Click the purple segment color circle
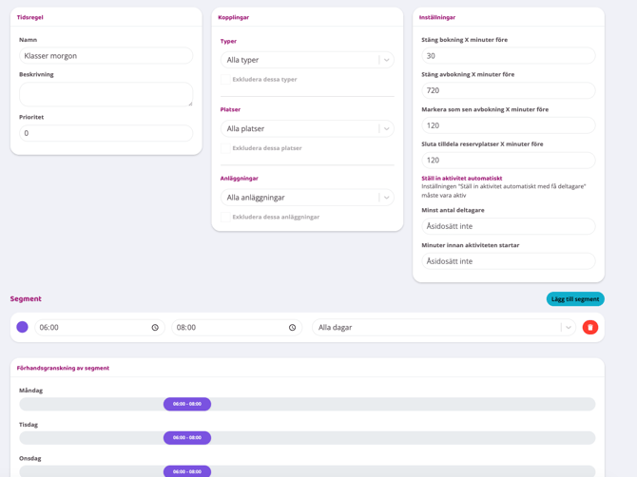 pyautogui.click(x=22, y=327)
